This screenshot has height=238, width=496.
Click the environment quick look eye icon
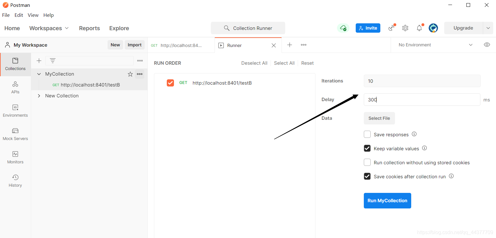(x=487, y=45)
